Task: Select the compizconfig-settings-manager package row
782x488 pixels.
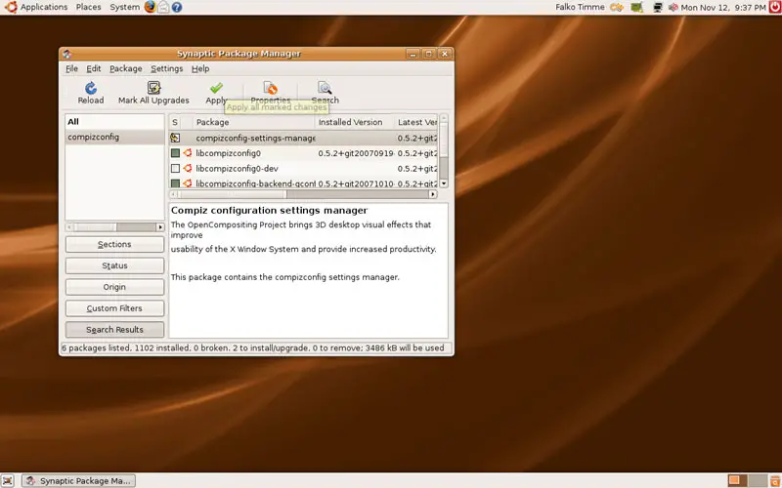Action: point(303,138)
